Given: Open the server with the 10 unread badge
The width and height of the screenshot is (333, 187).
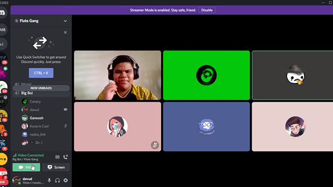Looking at the screenshot, I should tap(3, 116).
